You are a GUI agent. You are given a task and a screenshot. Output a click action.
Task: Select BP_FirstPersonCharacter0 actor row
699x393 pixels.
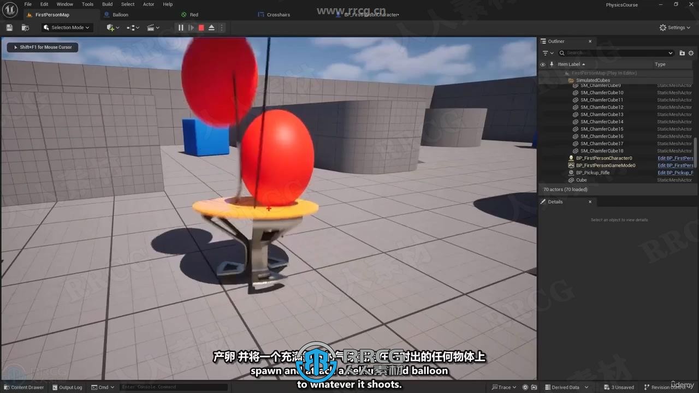pos(604,158)
